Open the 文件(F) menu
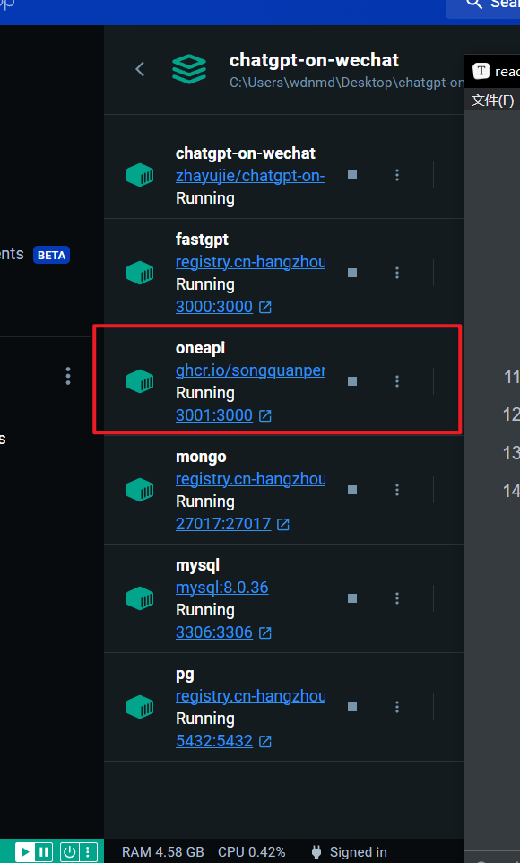The height and width of the screenshot is (863, 520). (x=492, y=100)
